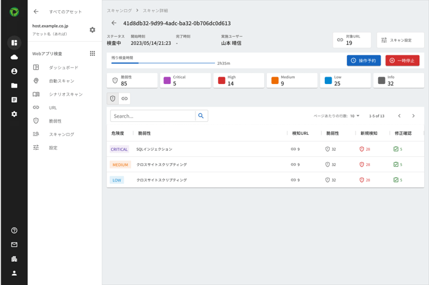Screen dimensions: 429x285
Task: Click the green app logo
Action: [x=14, y=12]
